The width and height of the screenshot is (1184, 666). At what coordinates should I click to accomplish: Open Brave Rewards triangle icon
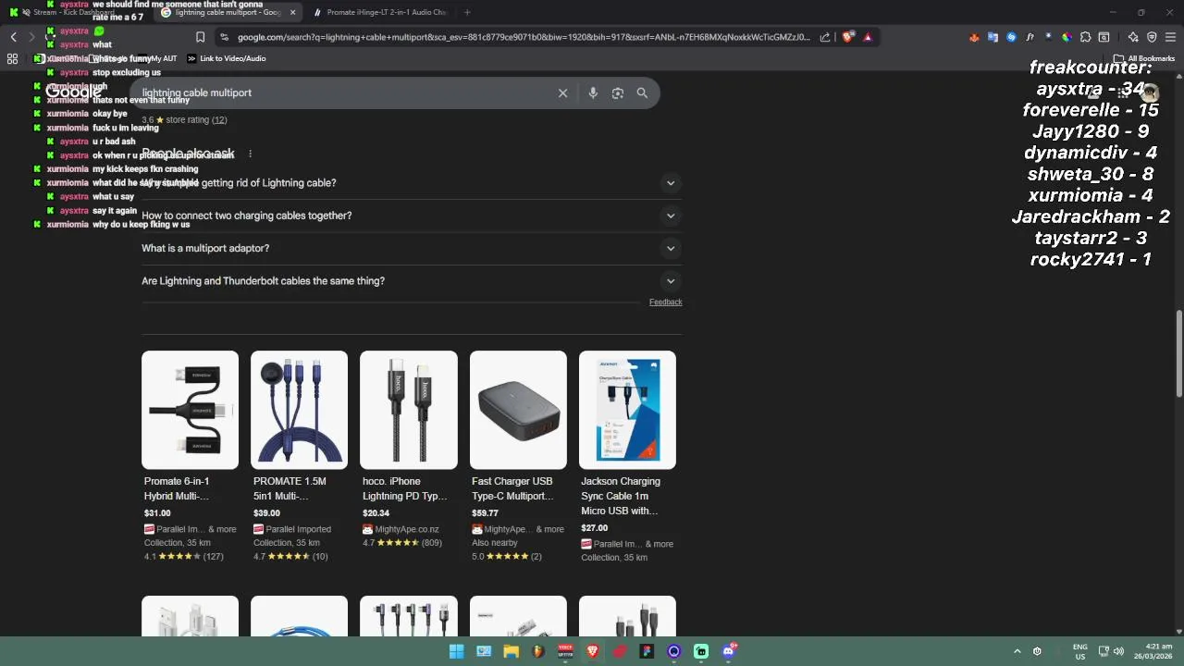tap(868, 37)
